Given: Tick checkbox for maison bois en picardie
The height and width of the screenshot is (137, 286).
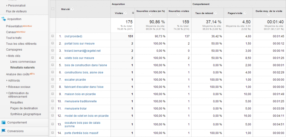Looking at the screenshot, I should coord(53,94).
